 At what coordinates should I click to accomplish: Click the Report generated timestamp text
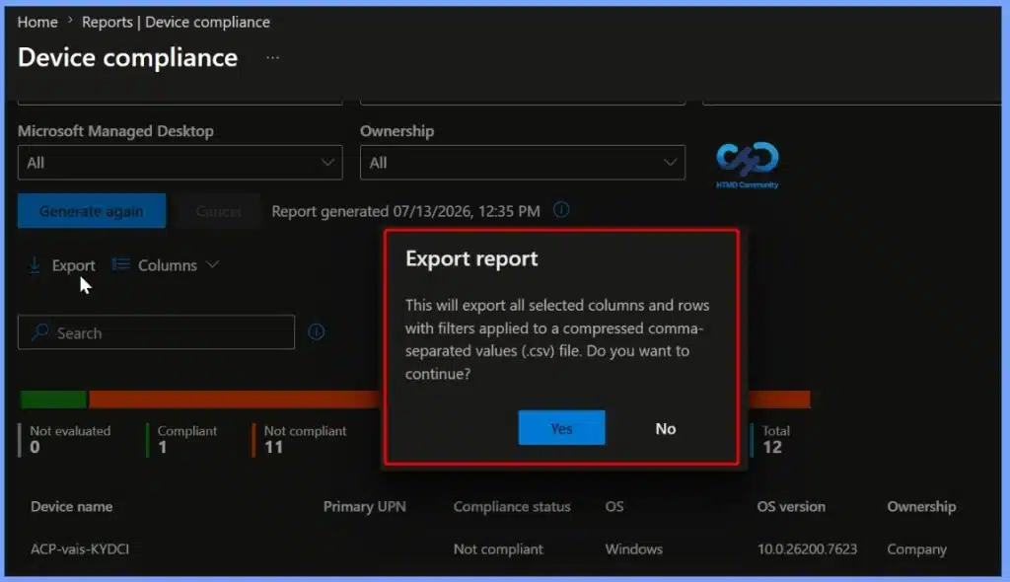[x=405, y=211]
